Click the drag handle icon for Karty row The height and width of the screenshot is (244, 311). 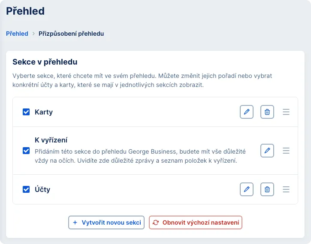[x=286, y=112]
